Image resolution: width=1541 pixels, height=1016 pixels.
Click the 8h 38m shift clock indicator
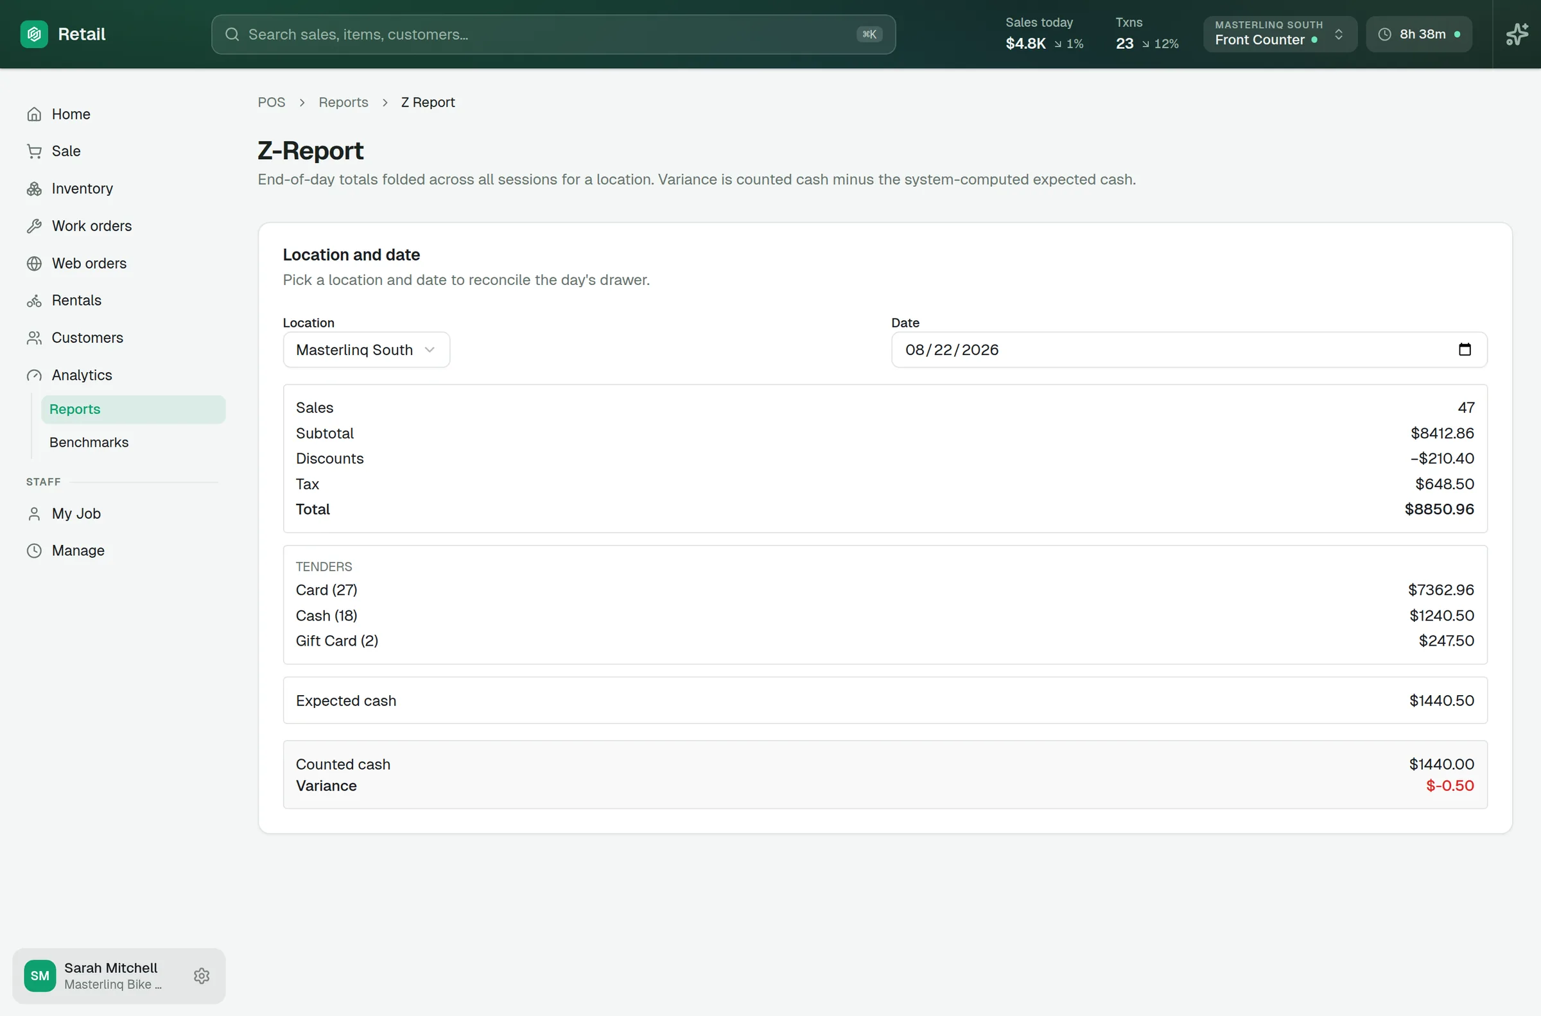point(1419,35)
